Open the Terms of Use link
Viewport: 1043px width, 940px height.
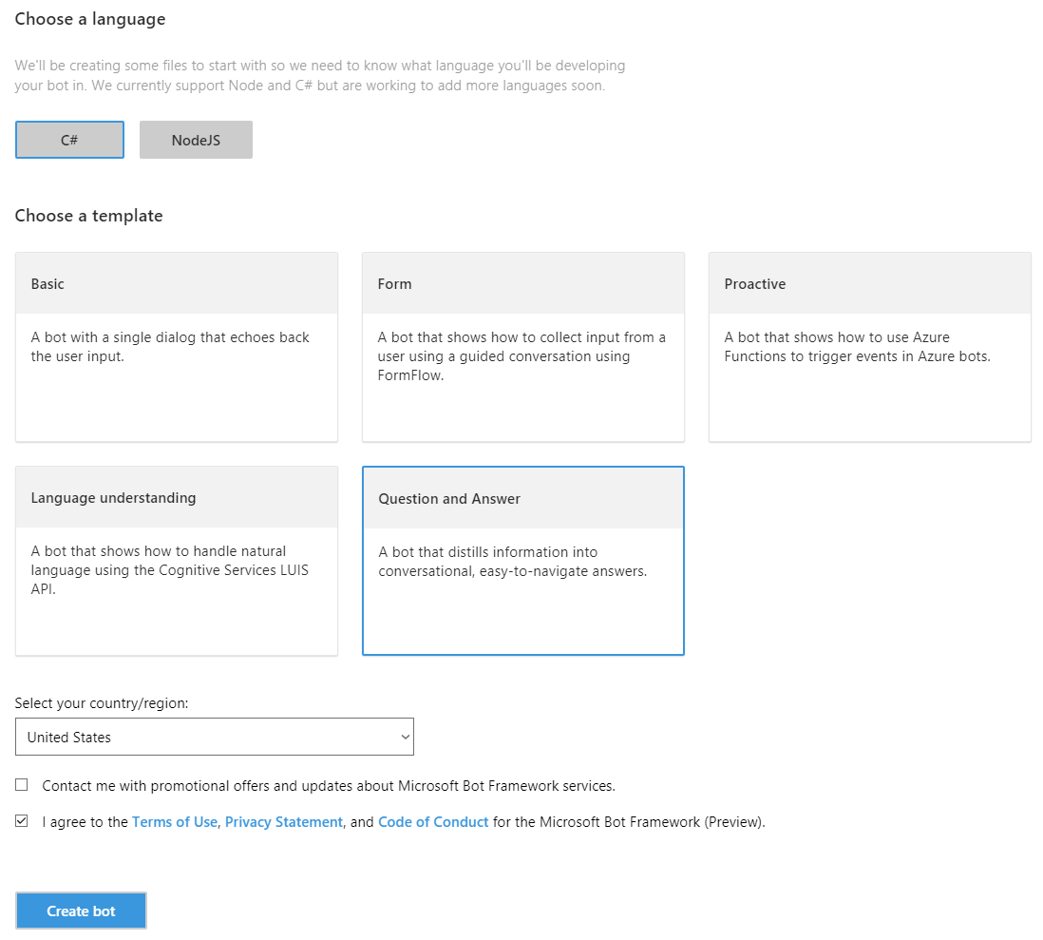pyautogui.click(x=175, y=822)
